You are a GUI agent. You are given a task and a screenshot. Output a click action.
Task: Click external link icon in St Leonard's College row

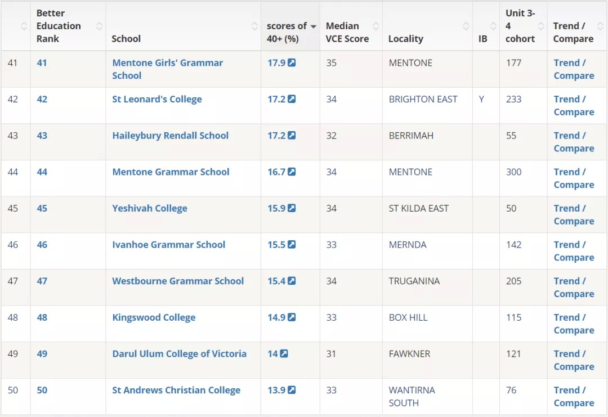tap(292, 99)
